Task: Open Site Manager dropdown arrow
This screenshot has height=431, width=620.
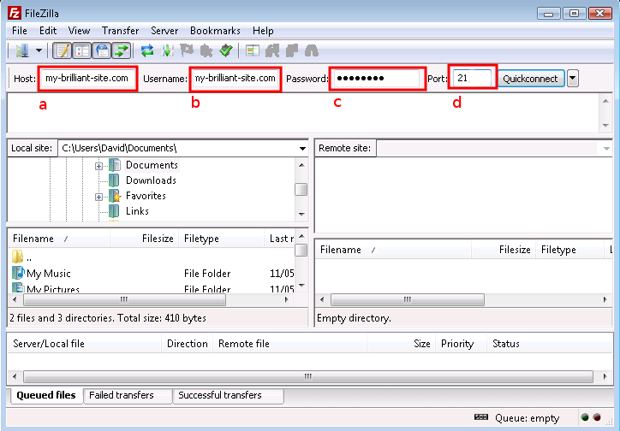Action: (39, 50)
